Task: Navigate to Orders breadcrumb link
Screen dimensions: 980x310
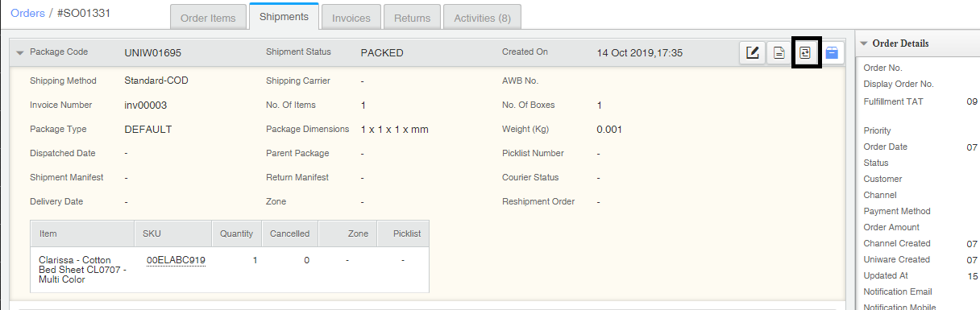Action: pos(27,14)
